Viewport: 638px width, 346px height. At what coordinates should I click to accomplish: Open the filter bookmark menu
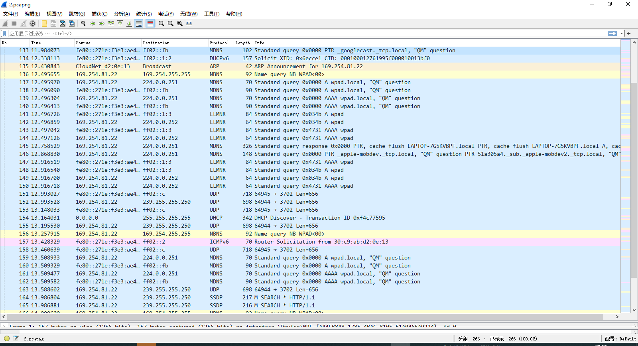(x=4, y=33)
